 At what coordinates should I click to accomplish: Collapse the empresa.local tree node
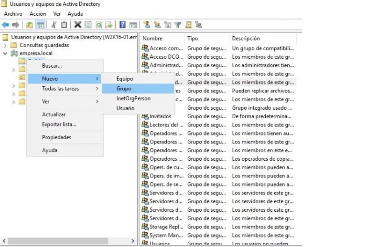pos(5,53)
